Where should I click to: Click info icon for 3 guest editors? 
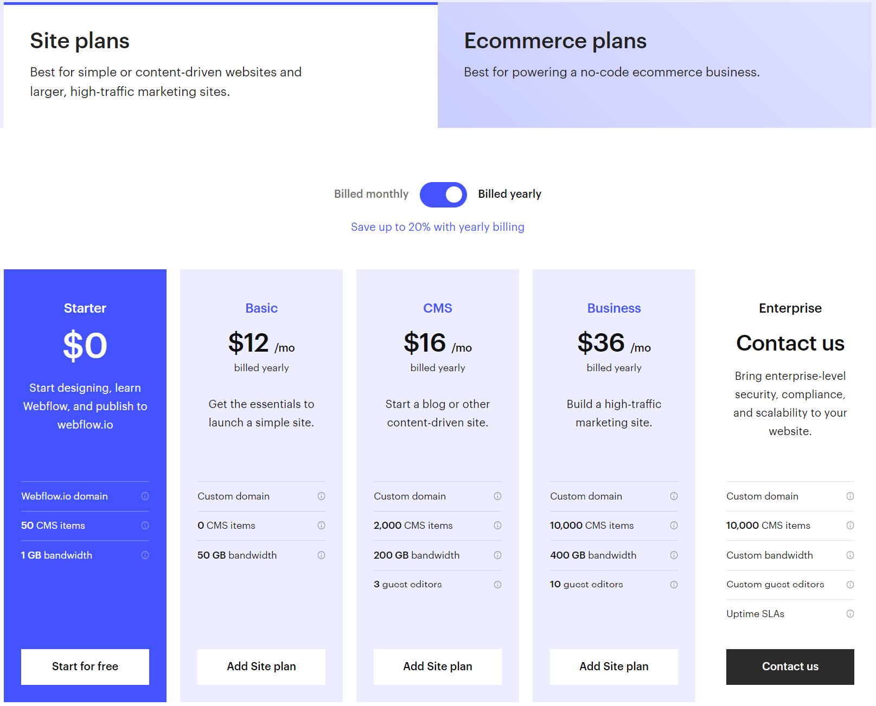point(497,584)
